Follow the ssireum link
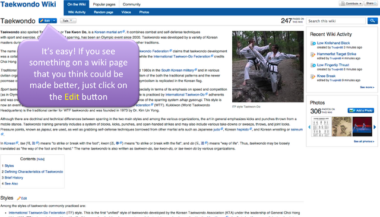The width and height of the screenshot is (380, 217). coord(297,129)
